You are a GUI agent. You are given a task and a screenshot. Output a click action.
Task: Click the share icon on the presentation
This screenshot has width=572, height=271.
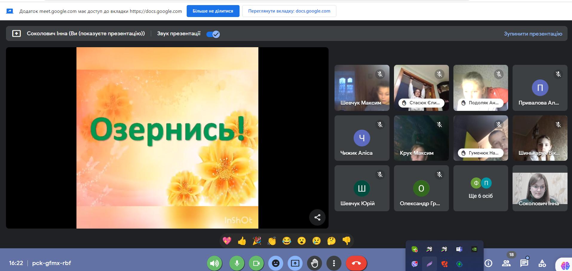click(x=317, y=217)
